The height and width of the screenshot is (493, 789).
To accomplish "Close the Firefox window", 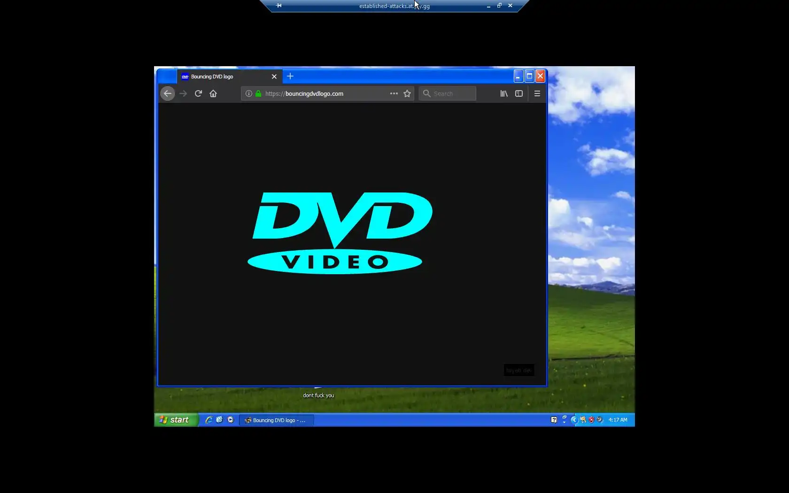I will point(541,76).
